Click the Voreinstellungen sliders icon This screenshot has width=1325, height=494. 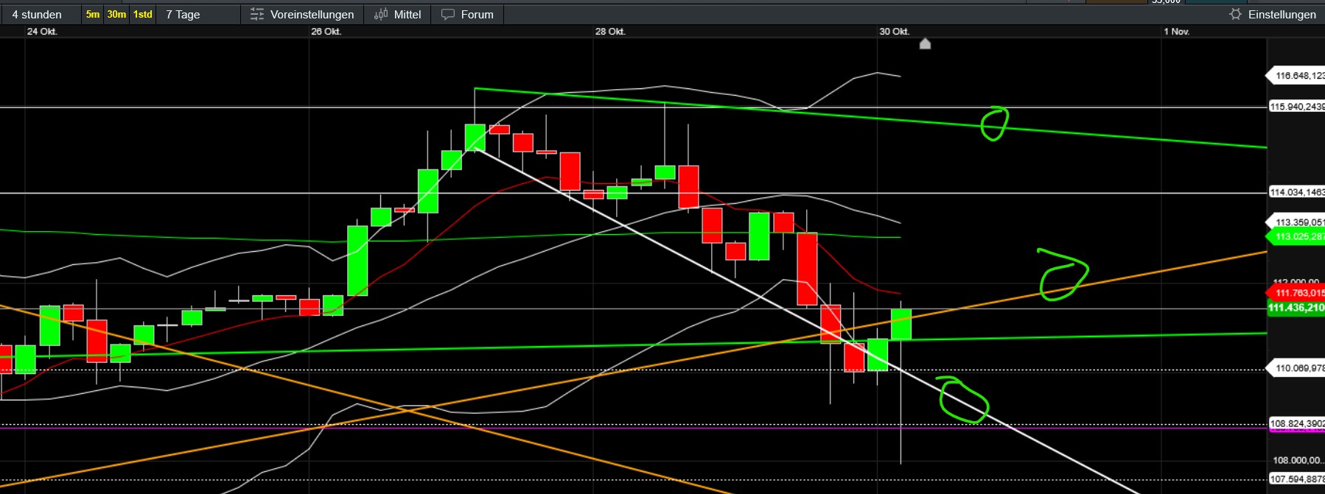pyautogui.click(x=256, y=15)
